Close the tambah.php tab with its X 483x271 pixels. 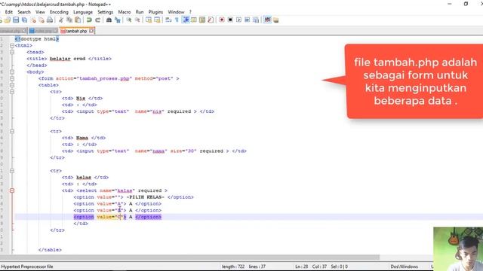pos(91,31)
